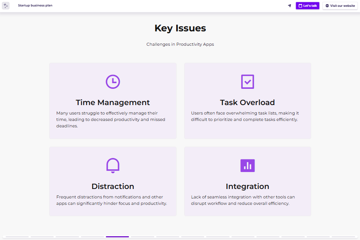Go to the sixth slide progress segment
The image size is (360, 240).
click(142, 237)
